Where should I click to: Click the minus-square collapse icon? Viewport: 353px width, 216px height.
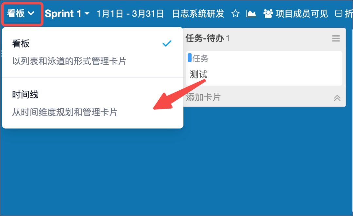(x=339, y=14)
